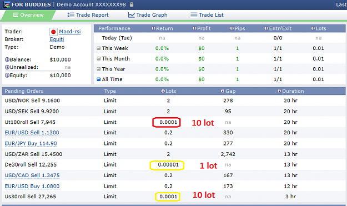Click the info icon beside Gap header
Viewport: 347px width, 206px height.
pyautogui.click(x=223, y=91)
